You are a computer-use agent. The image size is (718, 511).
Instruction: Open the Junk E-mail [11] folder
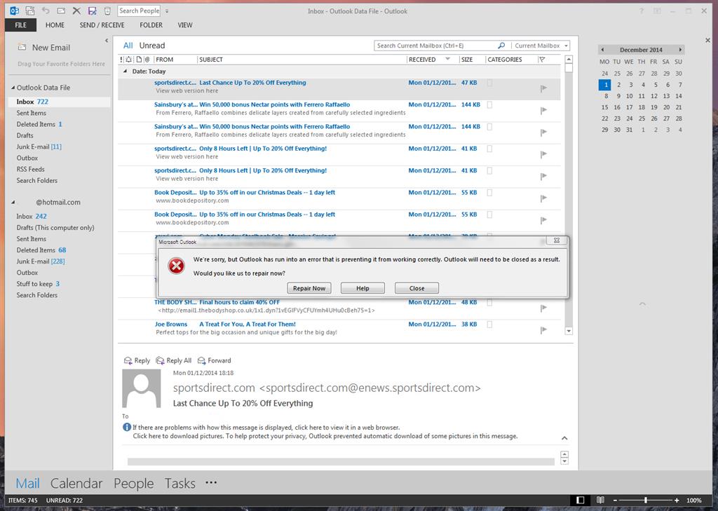click(39, 147)
